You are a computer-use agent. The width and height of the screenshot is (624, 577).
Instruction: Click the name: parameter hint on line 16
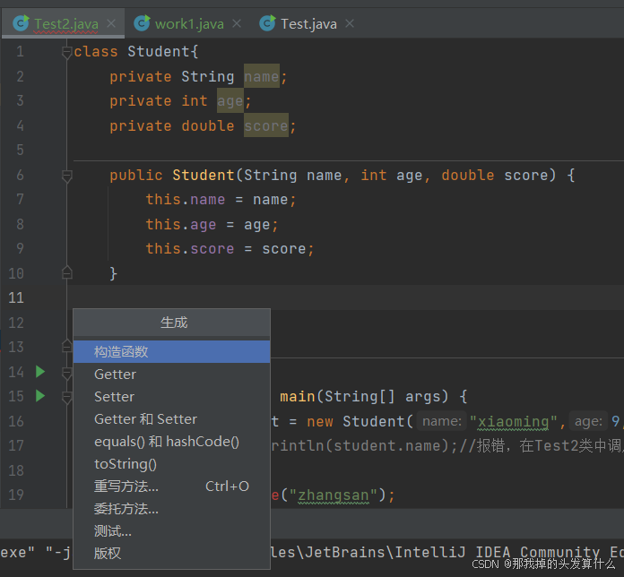[441, 421]
